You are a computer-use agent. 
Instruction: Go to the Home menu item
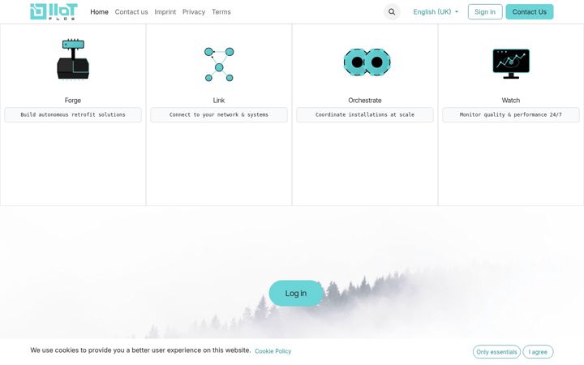(99, 12)
